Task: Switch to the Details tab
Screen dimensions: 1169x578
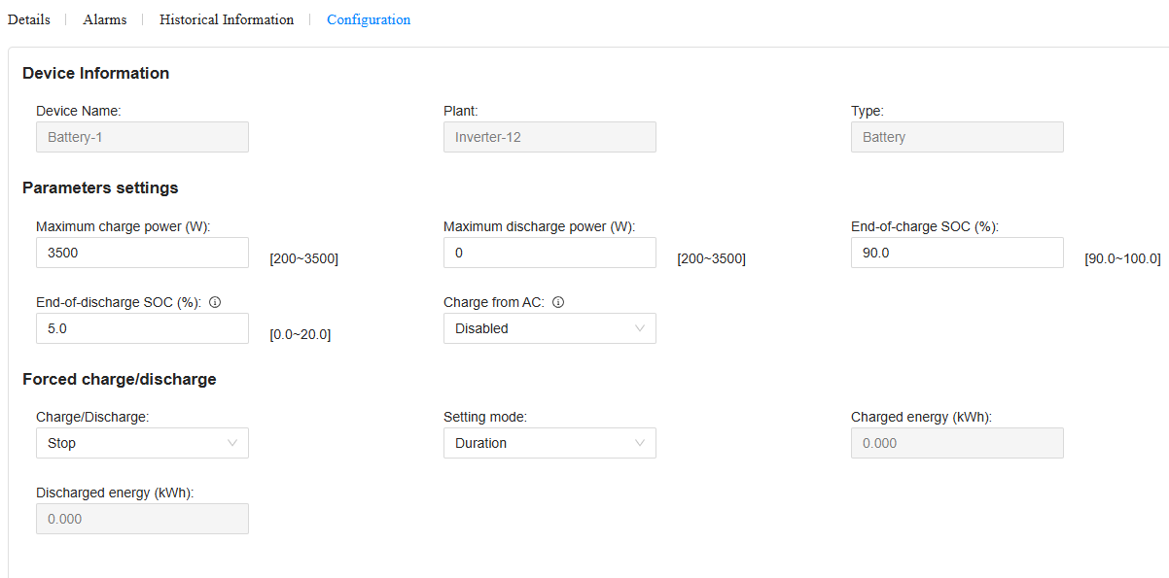Action: [29, 19]
